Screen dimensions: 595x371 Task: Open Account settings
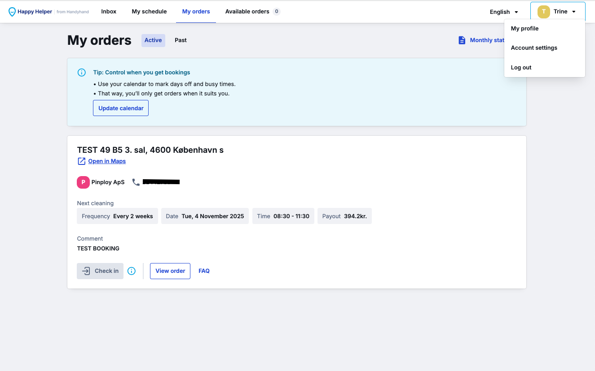(x=534, y=48)
